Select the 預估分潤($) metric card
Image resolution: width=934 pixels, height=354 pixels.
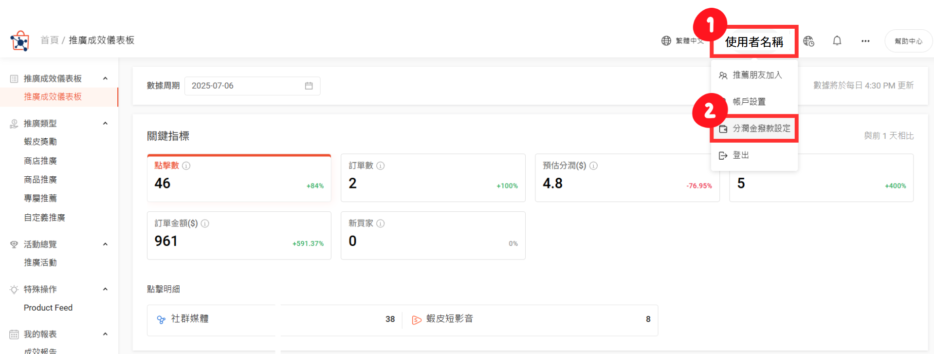point(627,178)
